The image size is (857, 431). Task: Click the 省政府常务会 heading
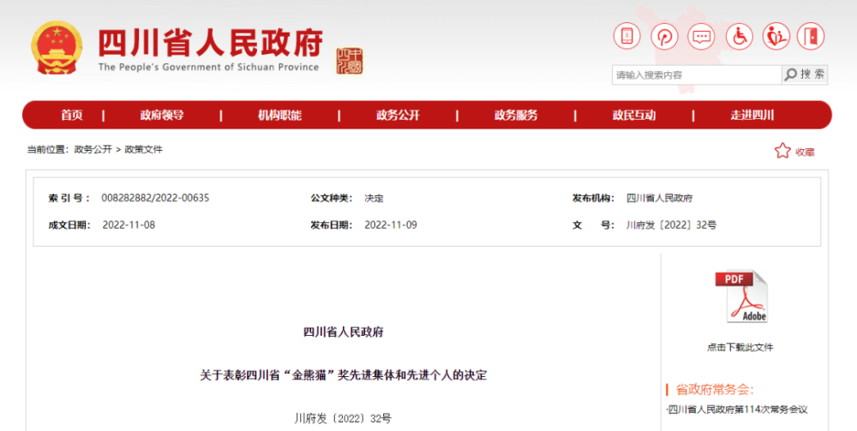tap(715, 390)
